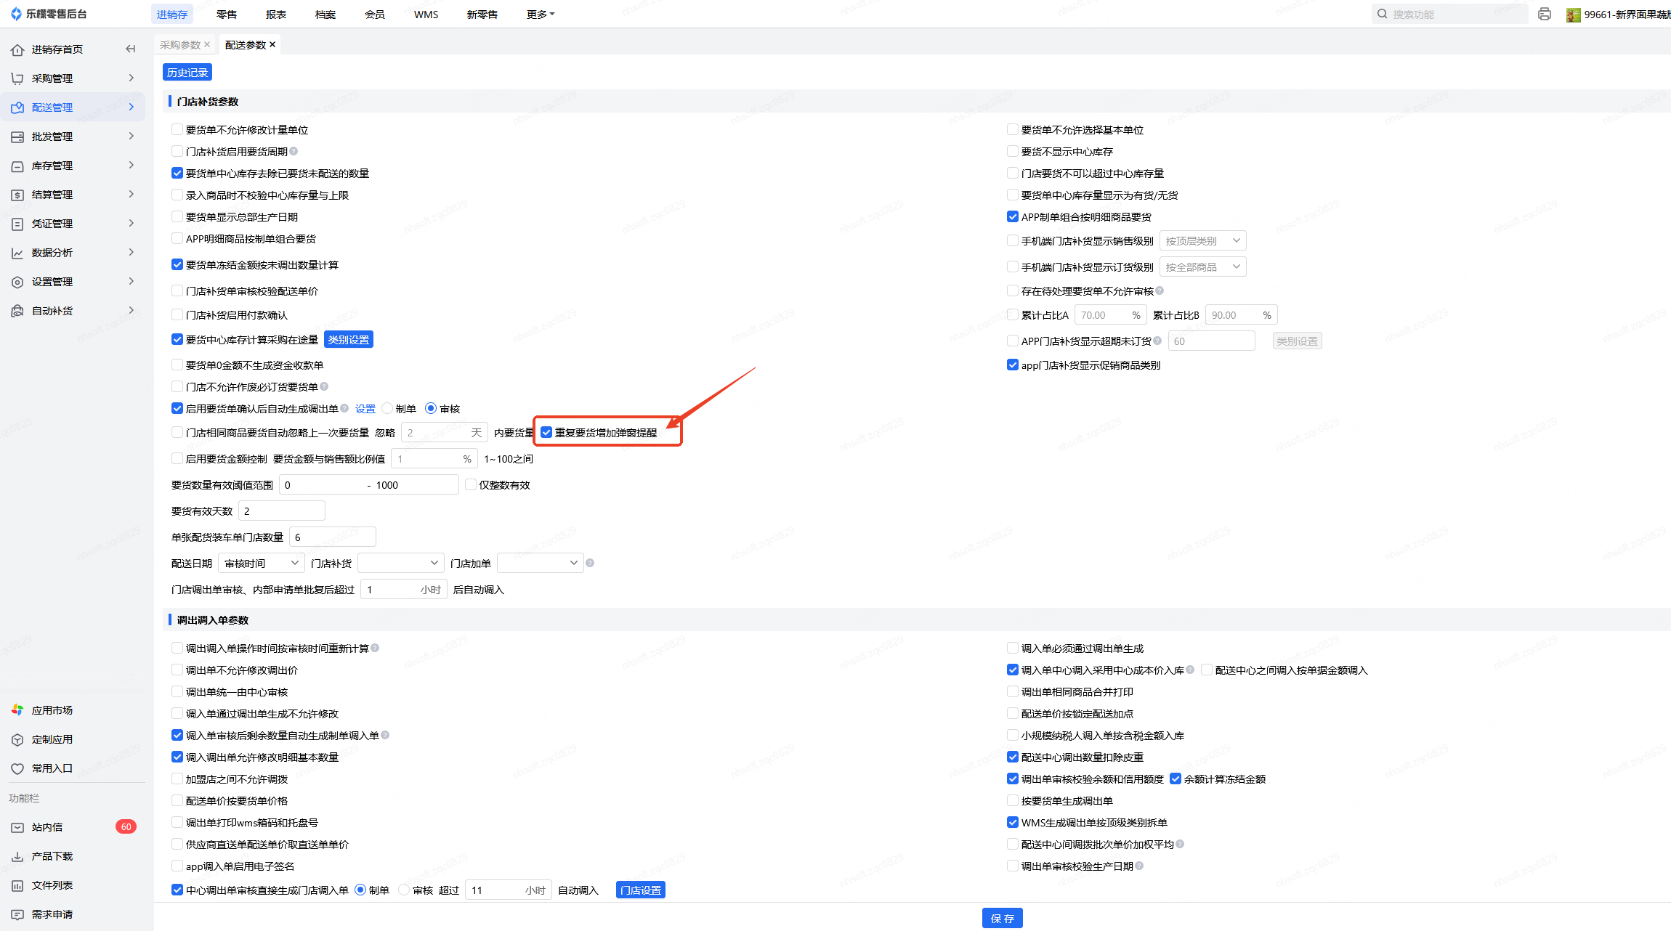Image resolution: width=1671 pixels, height=931 pixels.
Task: Click the 产品下载 download icon
Action: coord(17,856)
